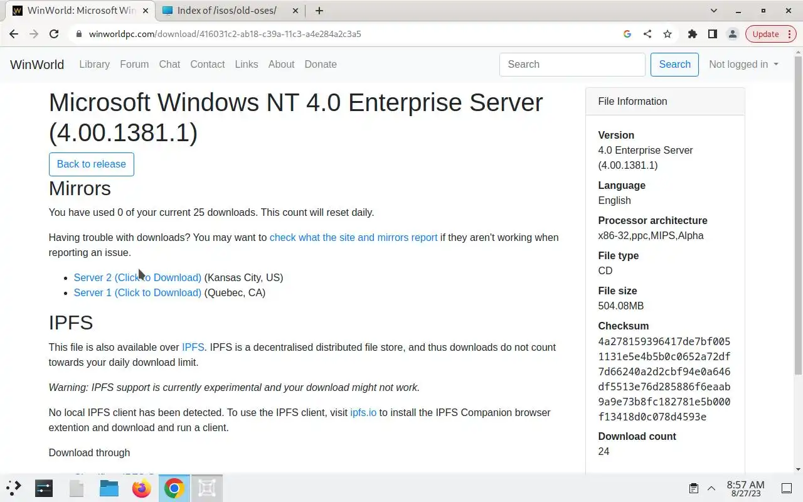Open Chrome three-dot menu
The width and height of the screenshot is (803, 502).
pyautogui.click(x=789, y=34)
